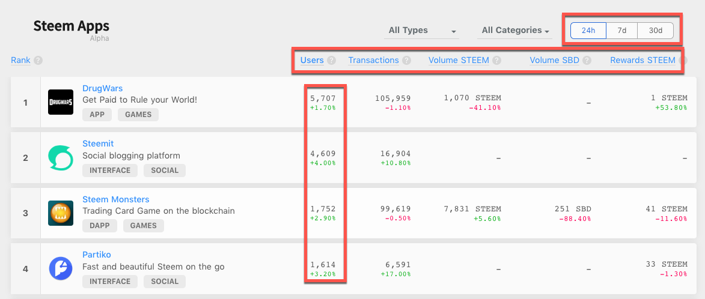This screenshot has width=705, height=299.
Task: Click the INTERFACE tag on Steemit
Action: click(x=110, y=170)
